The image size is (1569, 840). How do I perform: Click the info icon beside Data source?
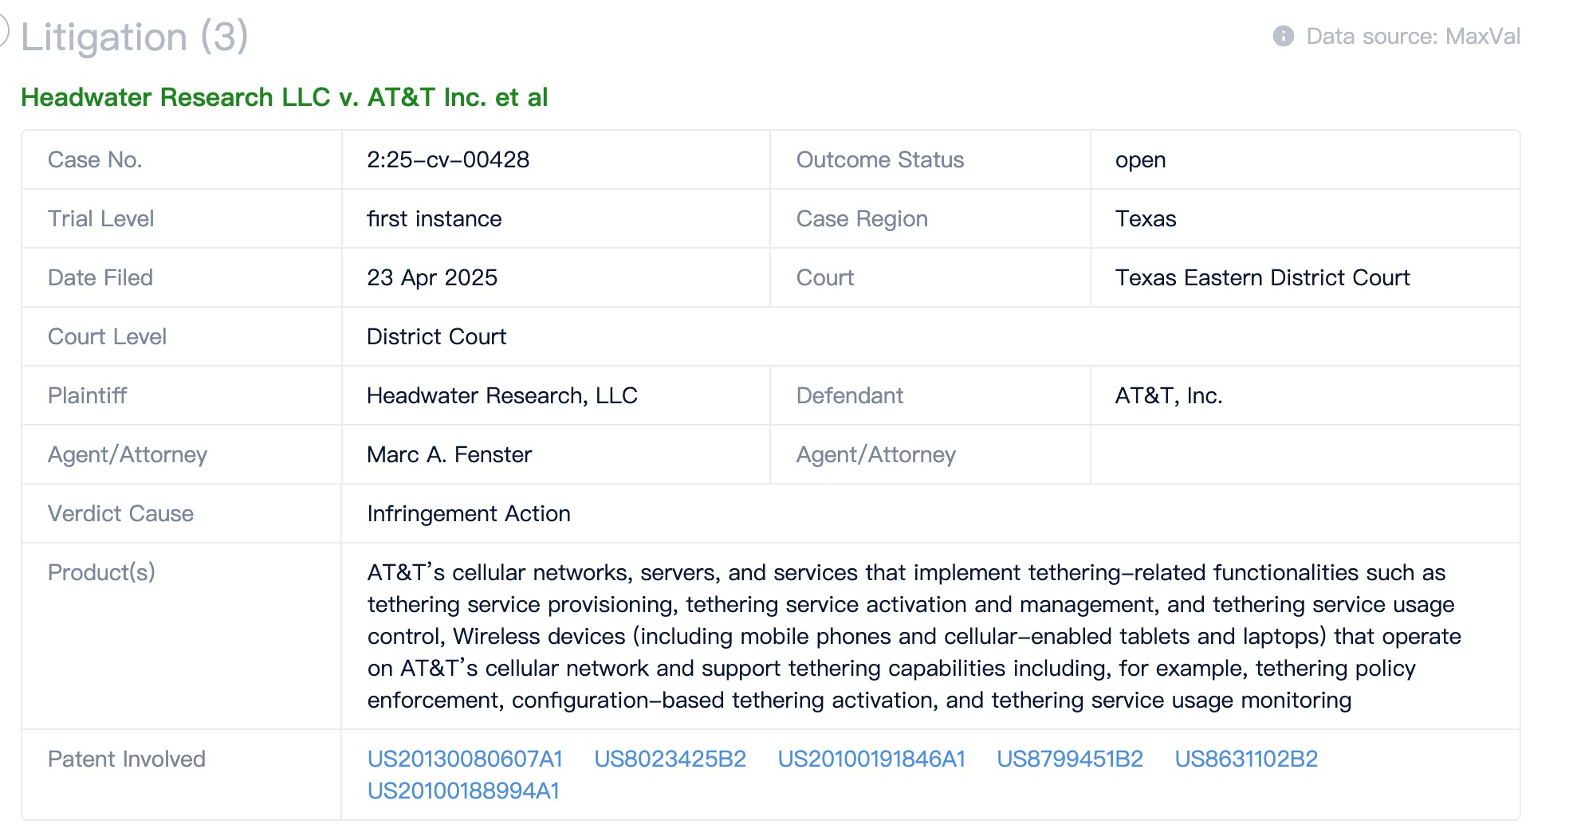[1283, 36]
